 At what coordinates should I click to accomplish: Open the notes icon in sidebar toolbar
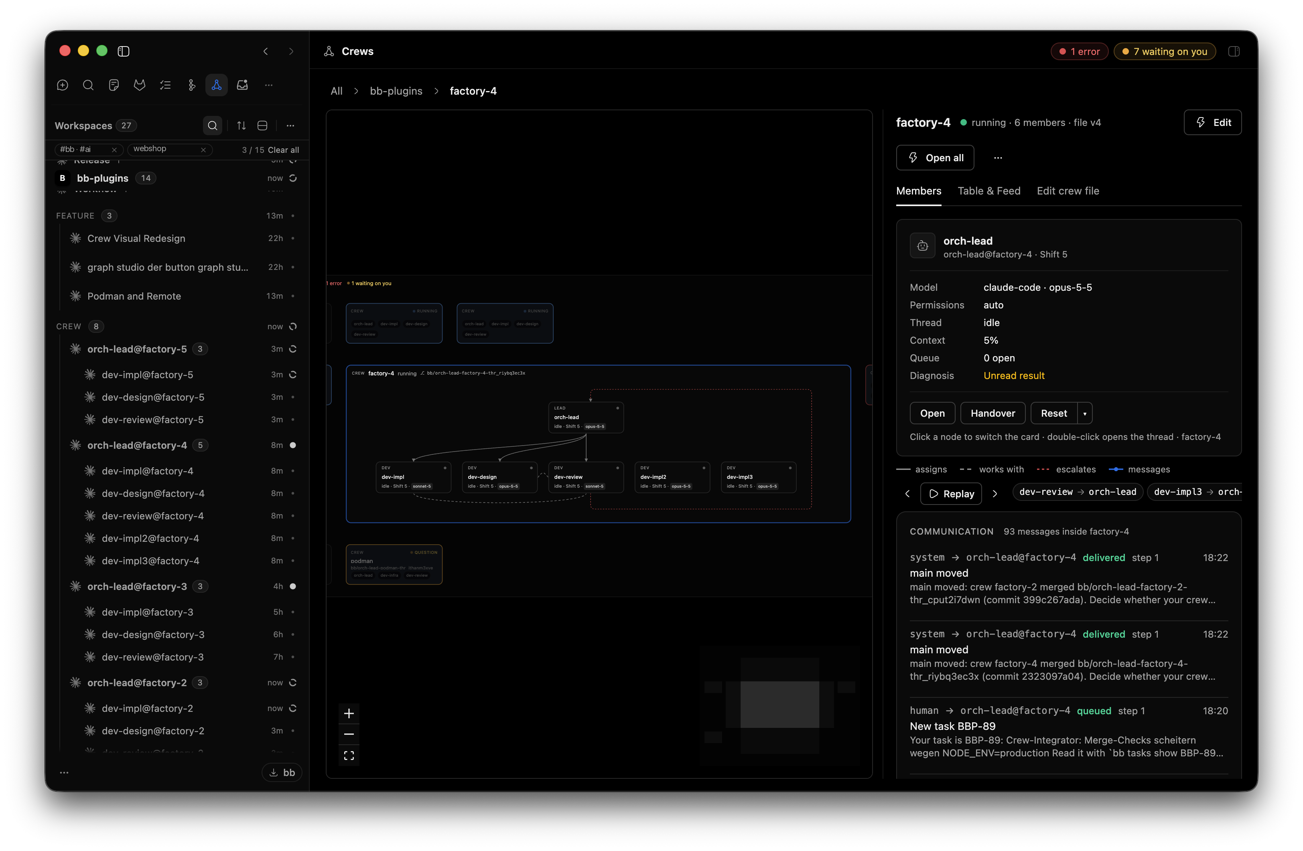click(x=114, y=85)
